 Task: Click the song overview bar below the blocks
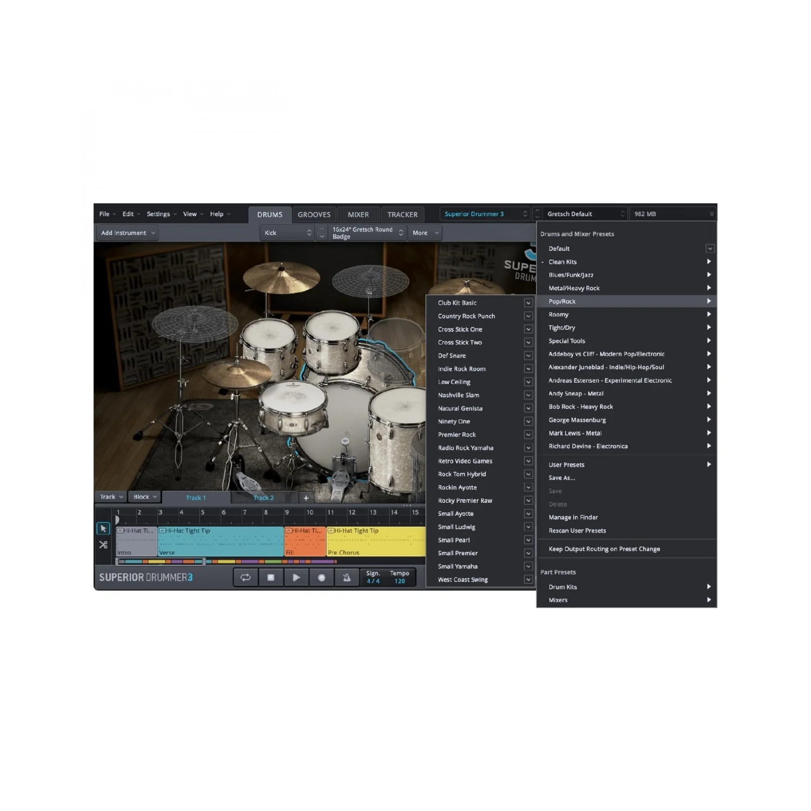[226, 562]
